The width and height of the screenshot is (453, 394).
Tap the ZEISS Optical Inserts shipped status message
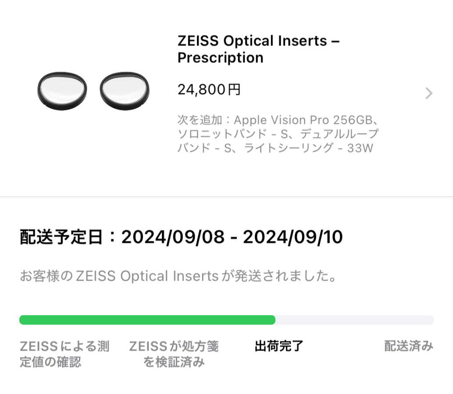click(178, 276)
